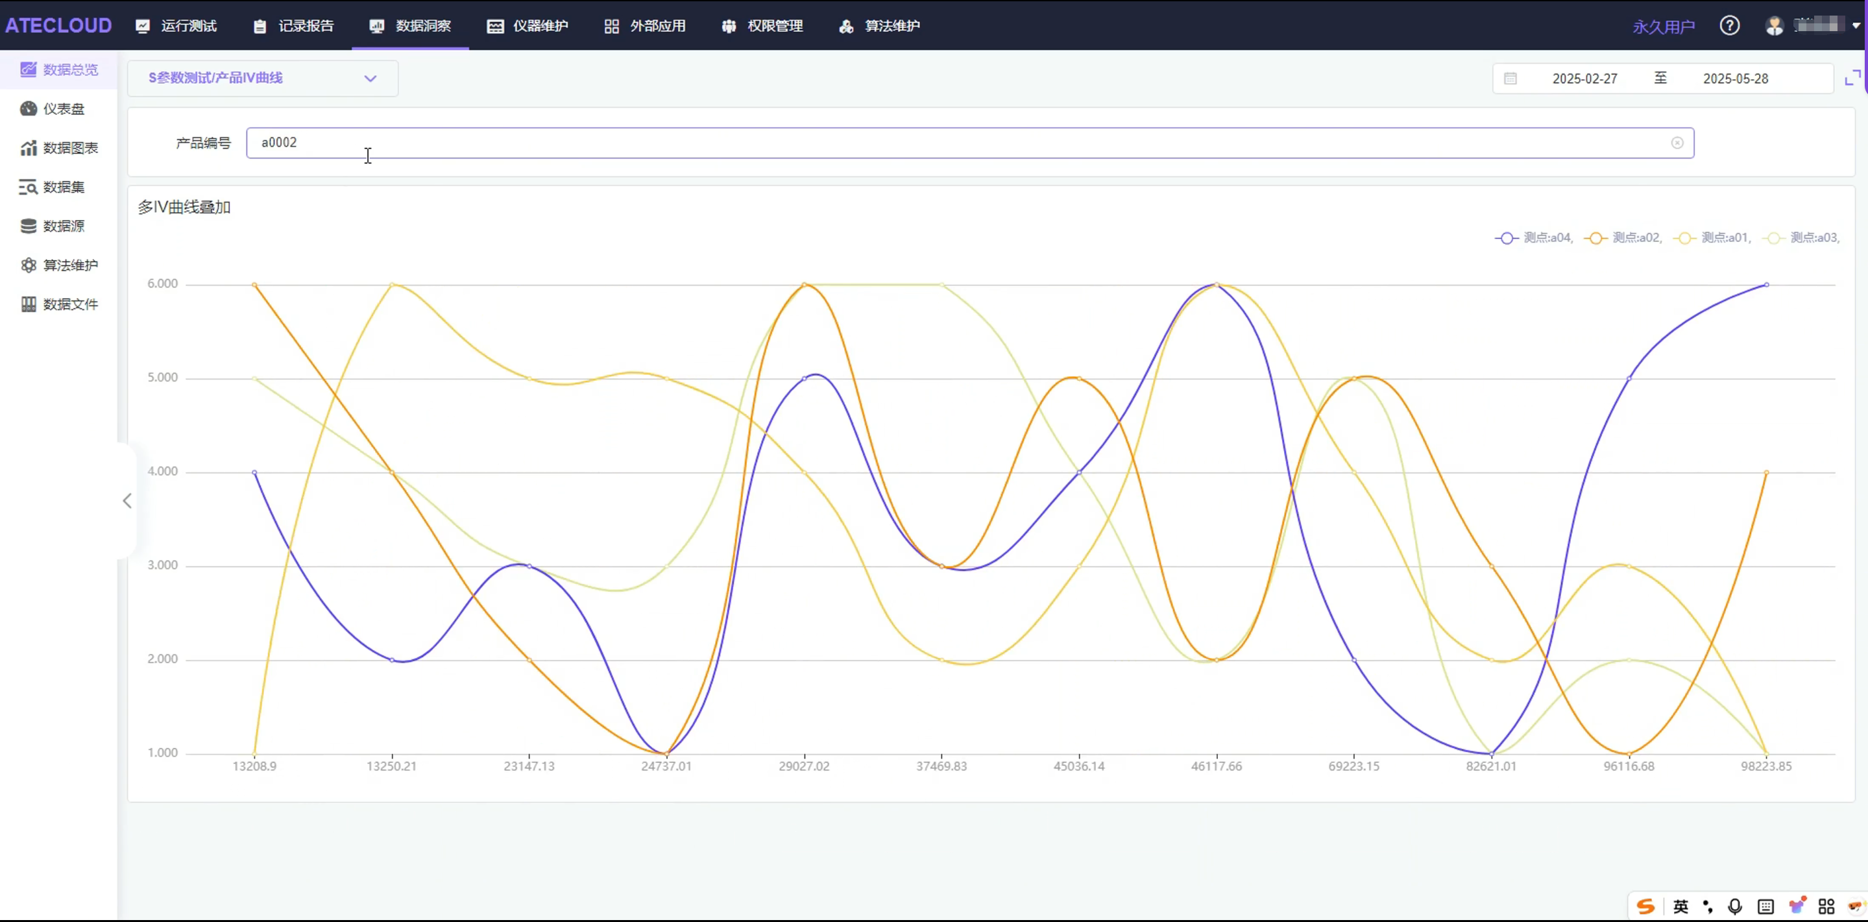Click the fullscreen expand icon near date range
The height and width of the screenshot is (922, 1868).
point(1852,78)
